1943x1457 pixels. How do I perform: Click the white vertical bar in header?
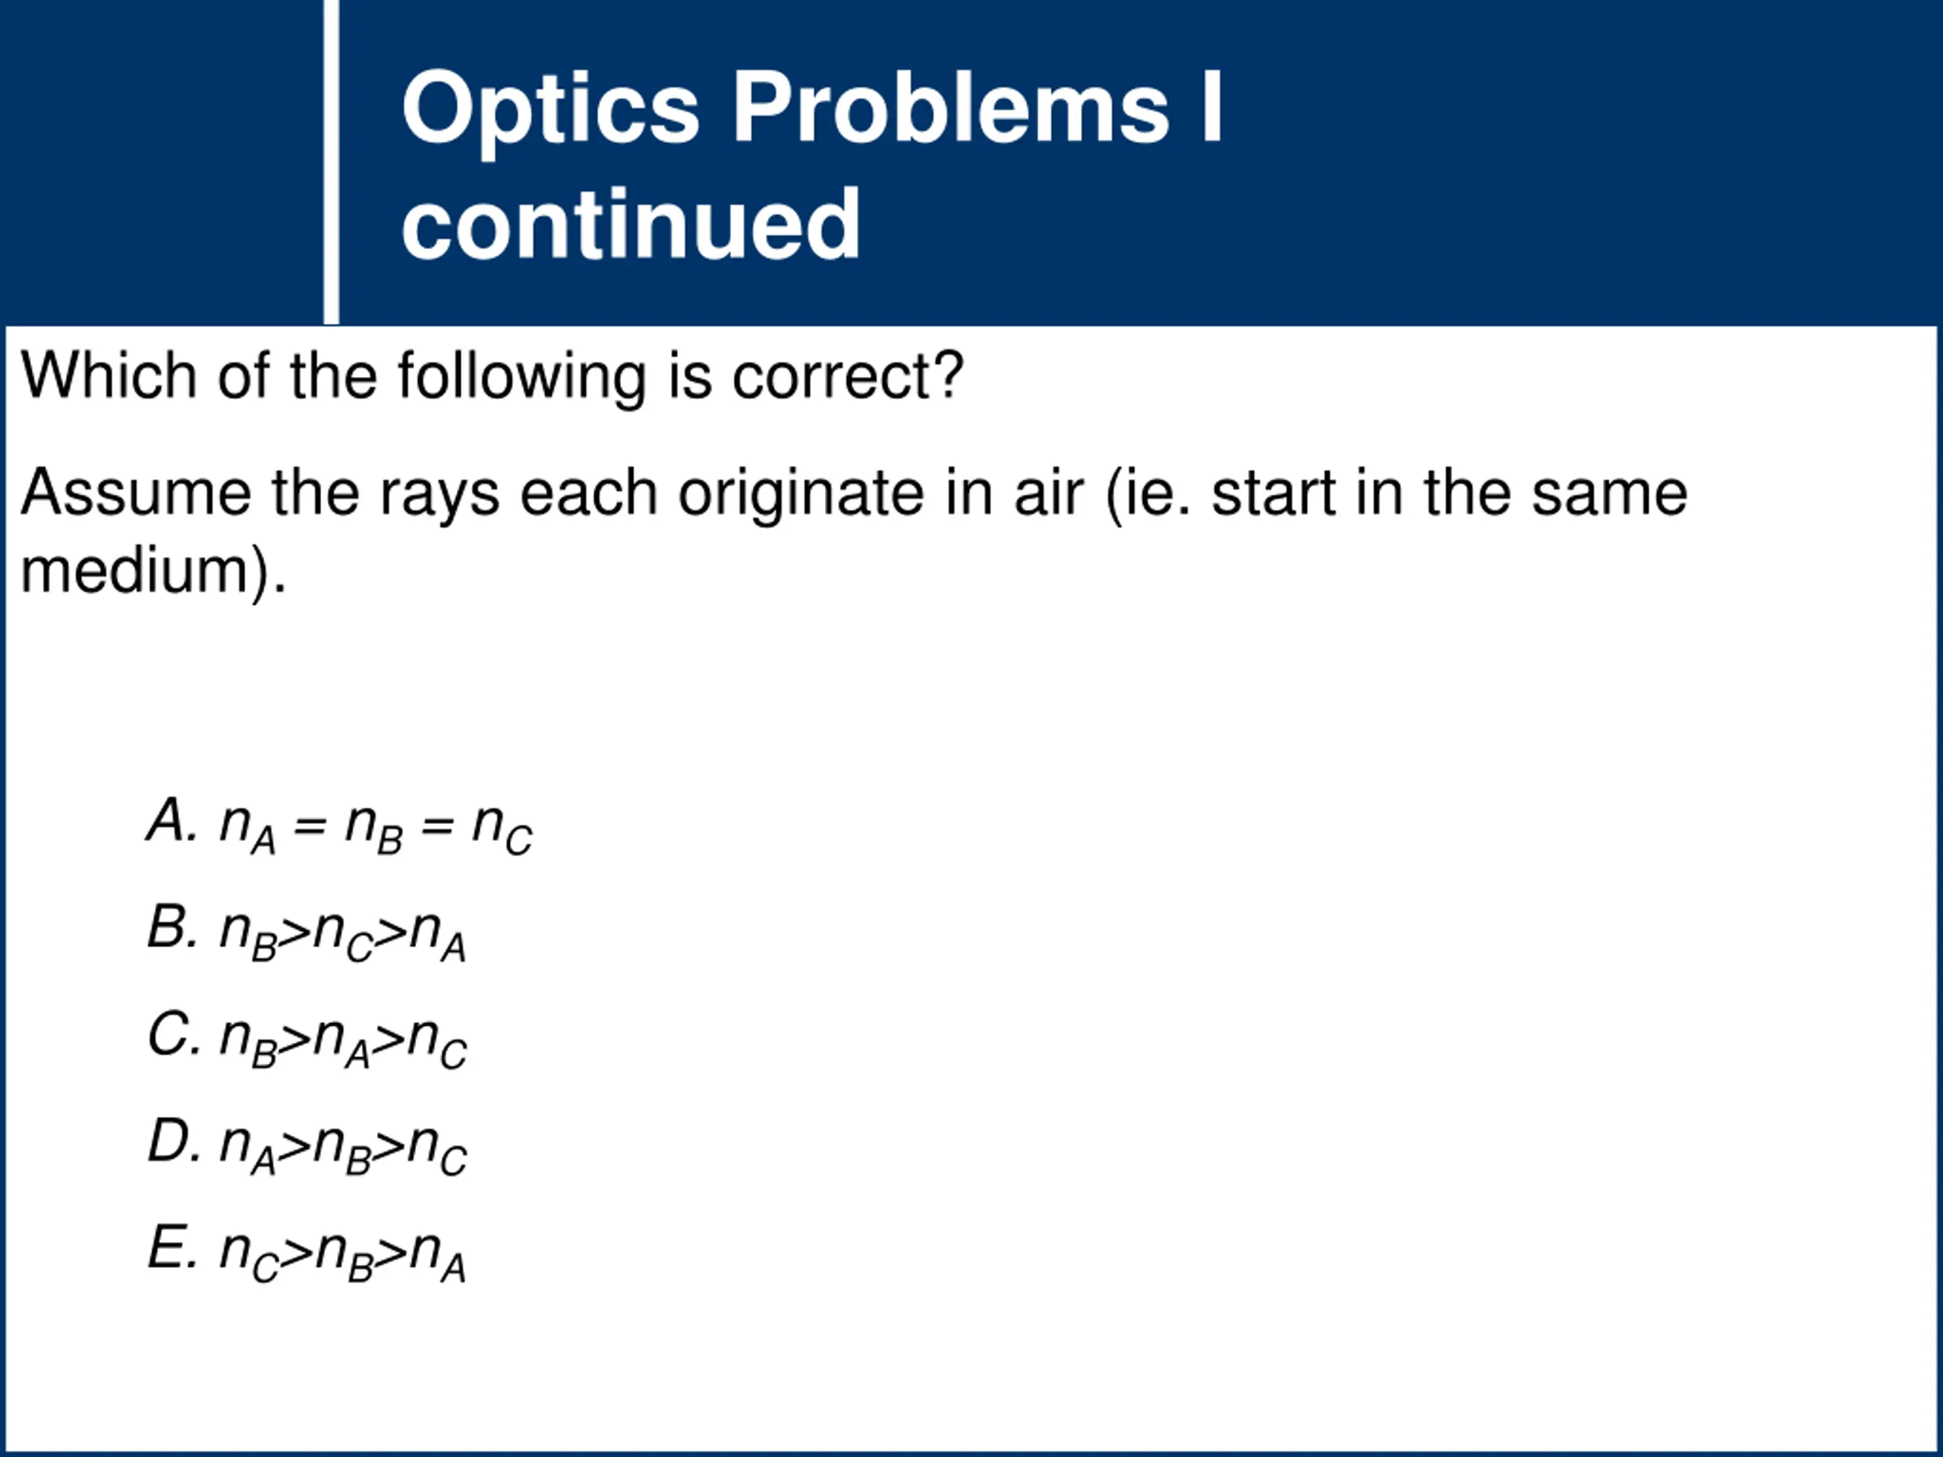click(331, 162)
